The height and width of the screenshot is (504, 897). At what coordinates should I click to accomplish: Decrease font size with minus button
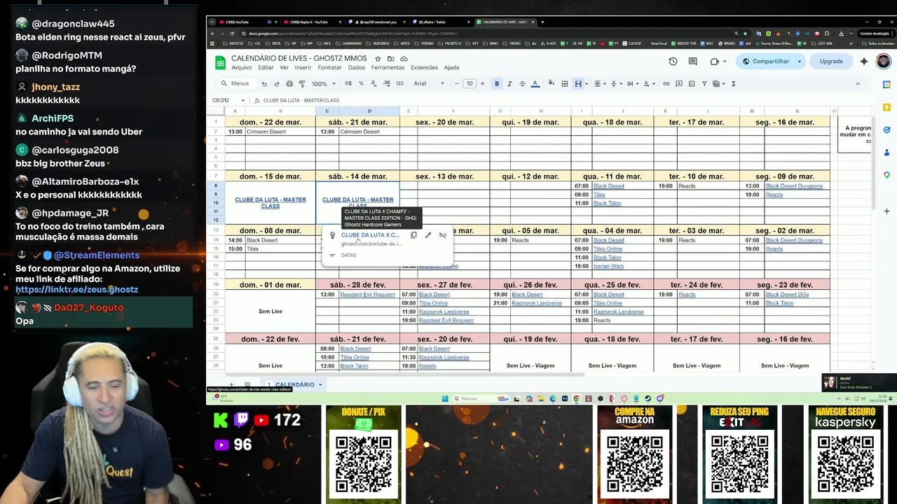point(457,83)
